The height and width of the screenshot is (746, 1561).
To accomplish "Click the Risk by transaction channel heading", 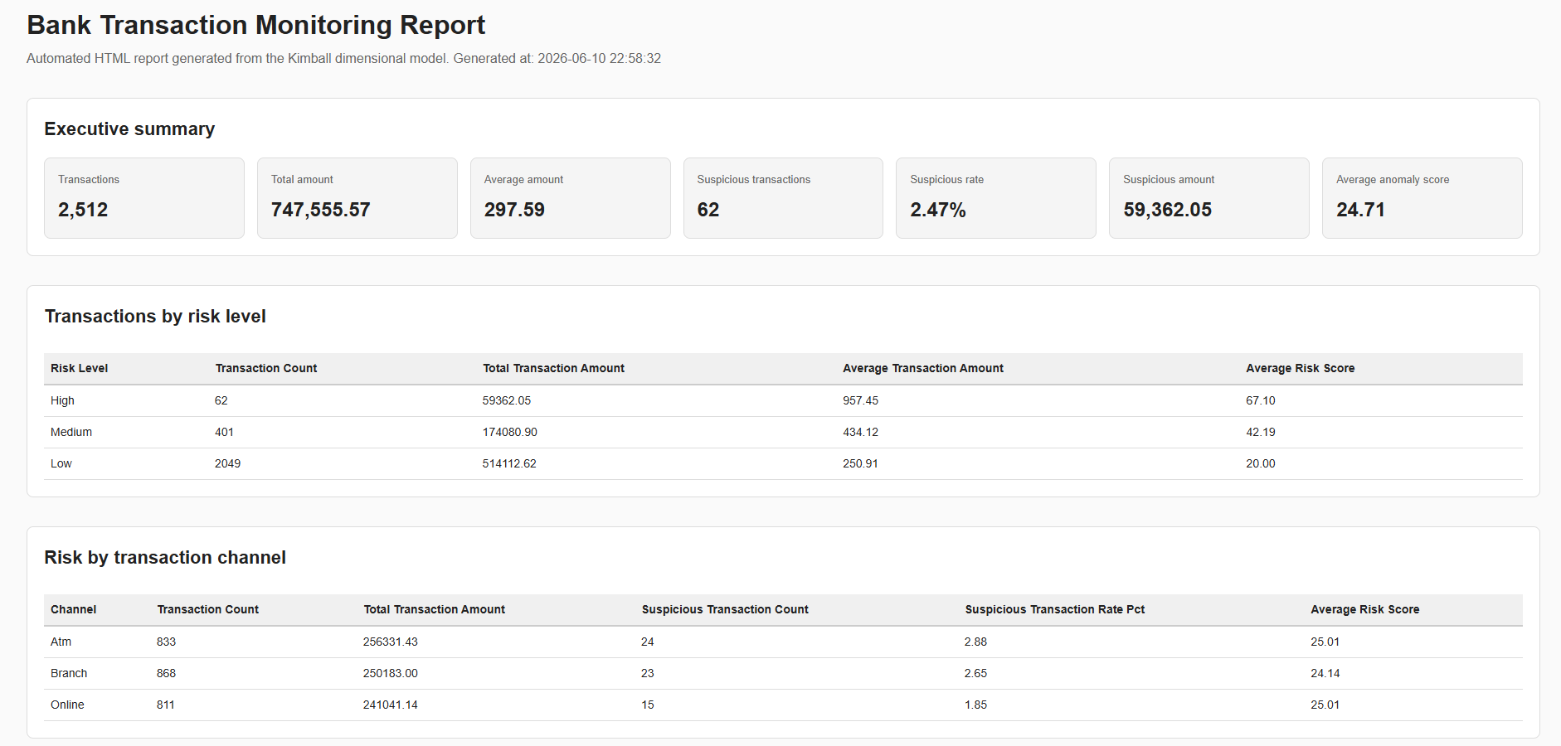I will coord(165,557).
